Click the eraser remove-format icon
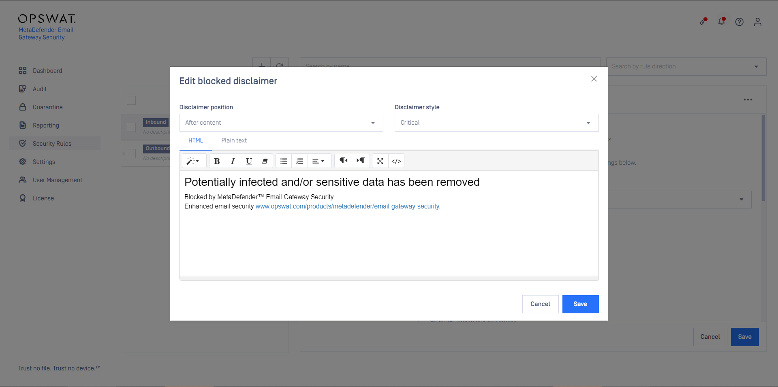Viewport: 778px width, 387px height. (x=265, y=161)
